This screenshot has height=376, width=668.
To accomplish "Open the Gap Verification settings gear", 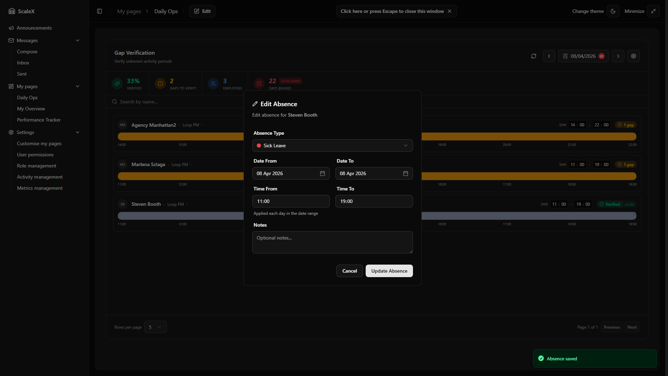I will click(633, 56).
